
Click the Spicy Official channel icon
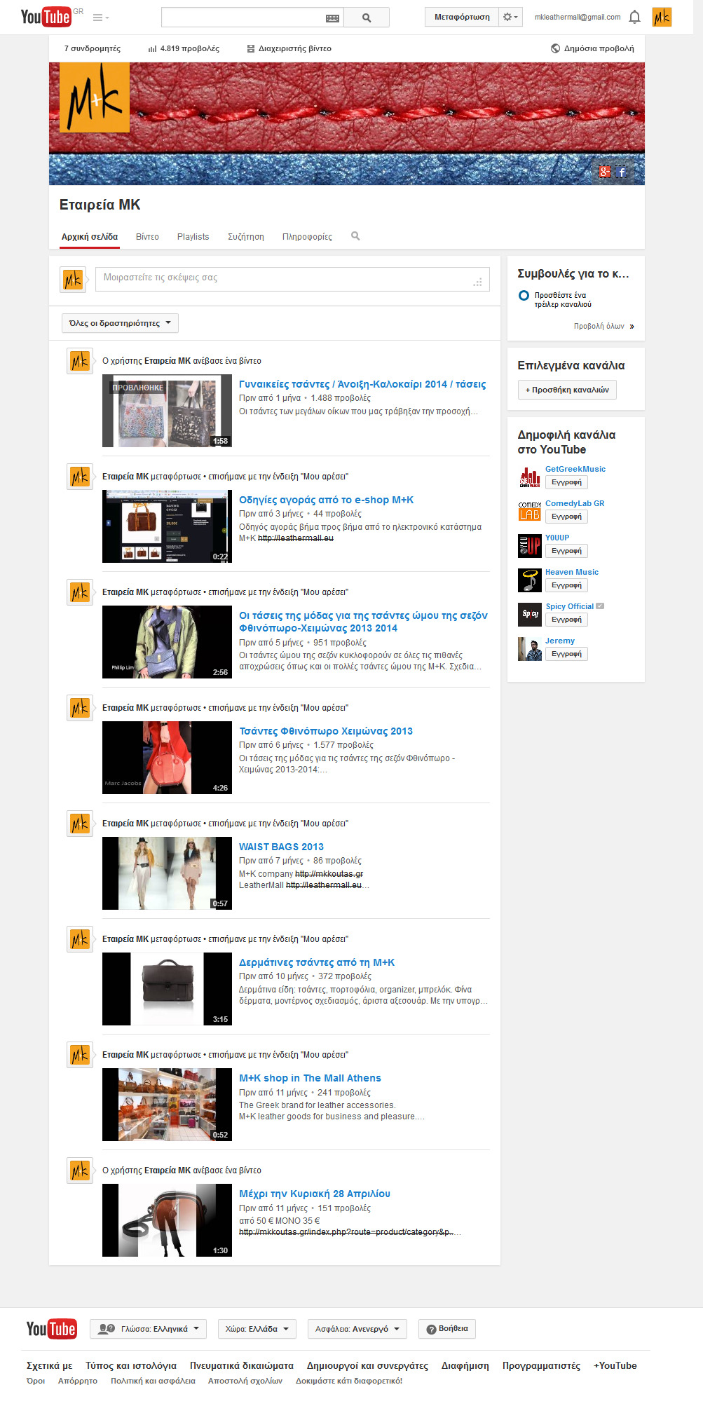[529, 615]
